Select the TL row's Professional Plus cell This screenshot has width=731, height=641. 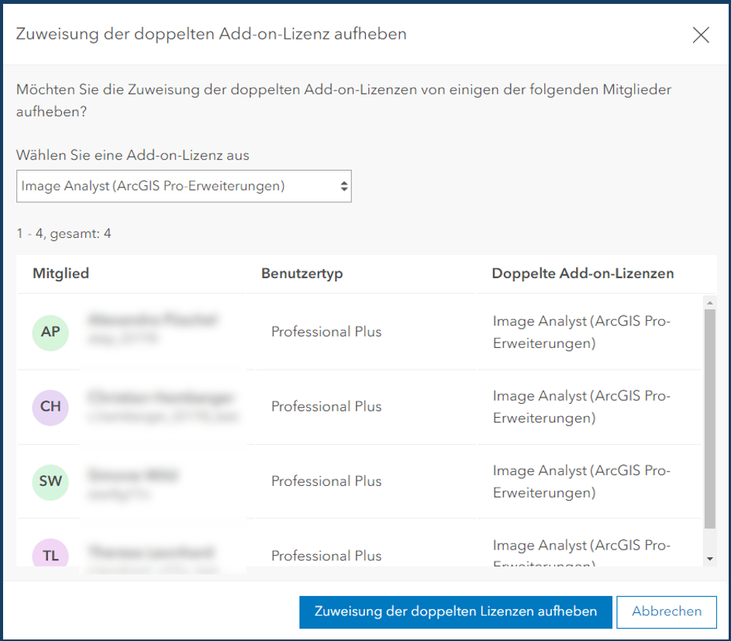[326, 556]
